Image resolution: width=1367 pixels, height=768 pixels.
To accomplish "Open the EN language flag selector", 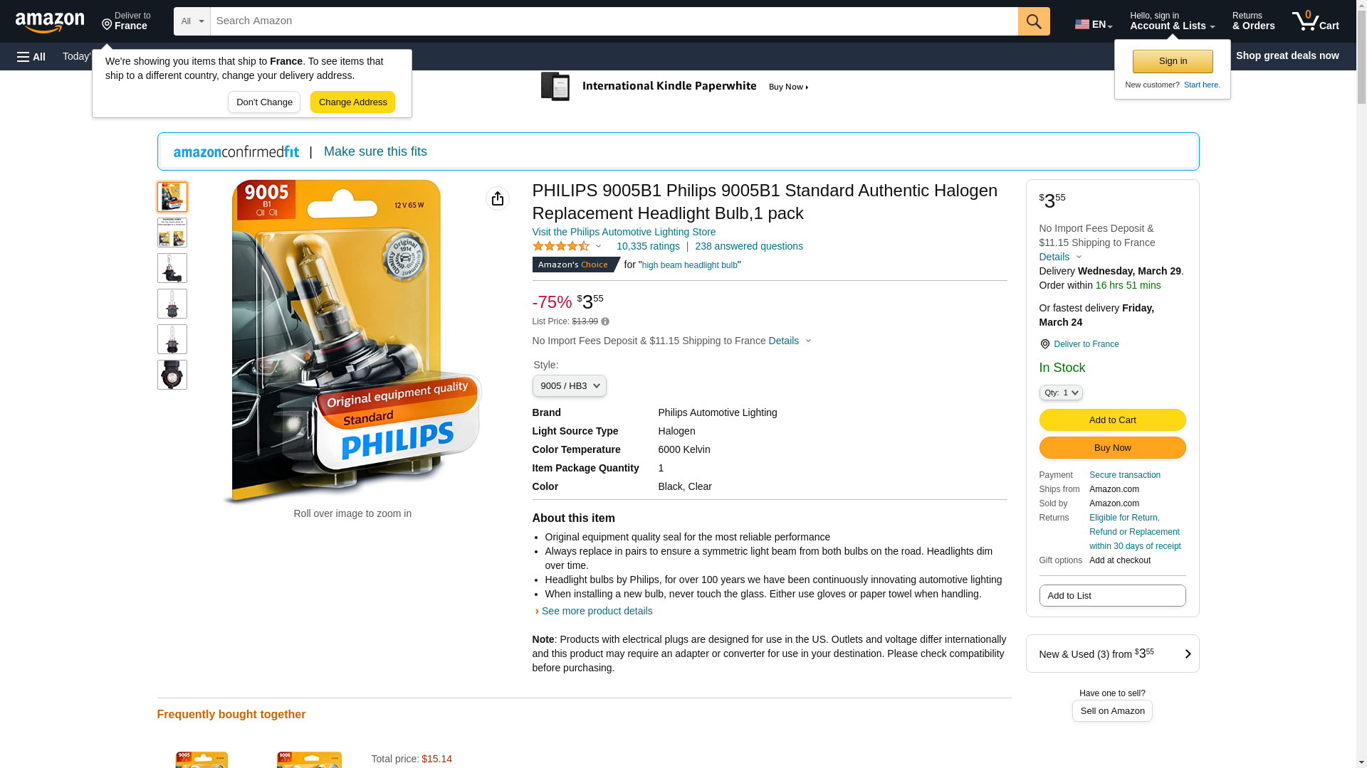I will pos(1093,24).
